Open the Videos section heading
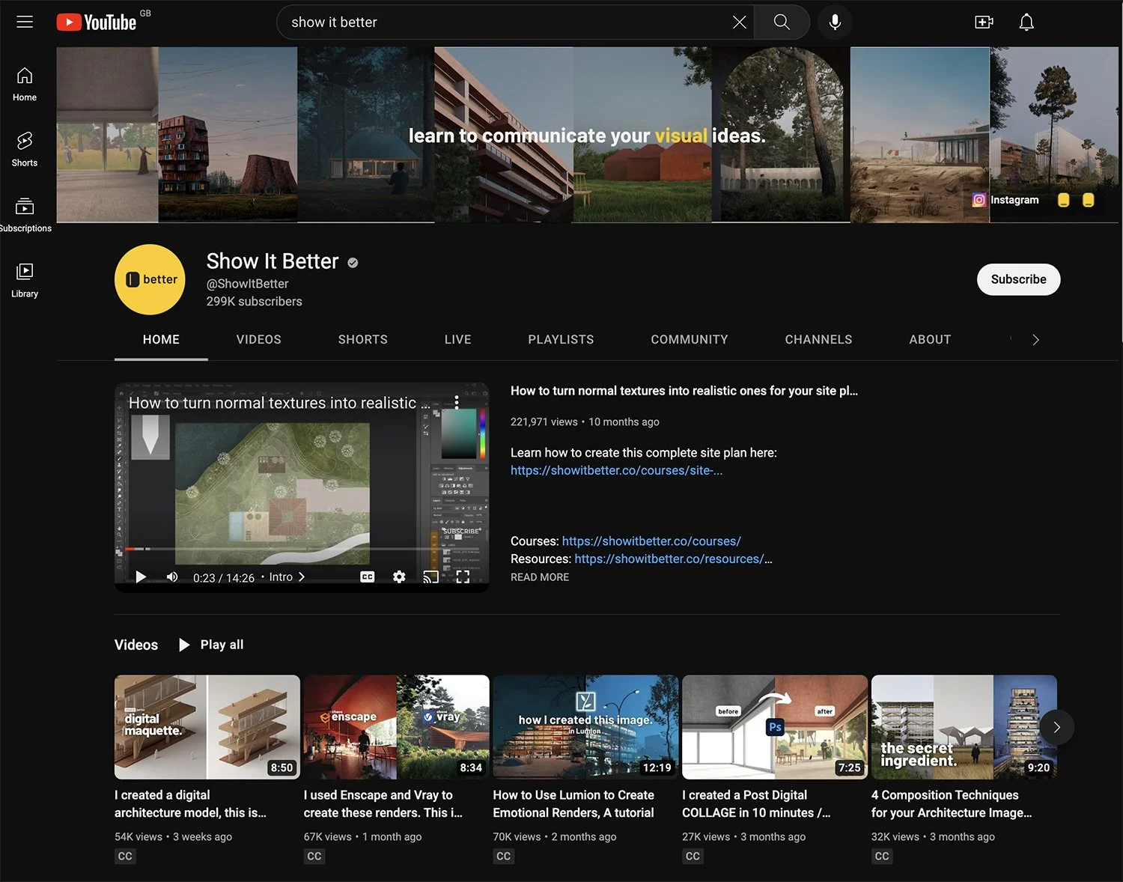This screenshot has height=882, width=1123. 136,645
